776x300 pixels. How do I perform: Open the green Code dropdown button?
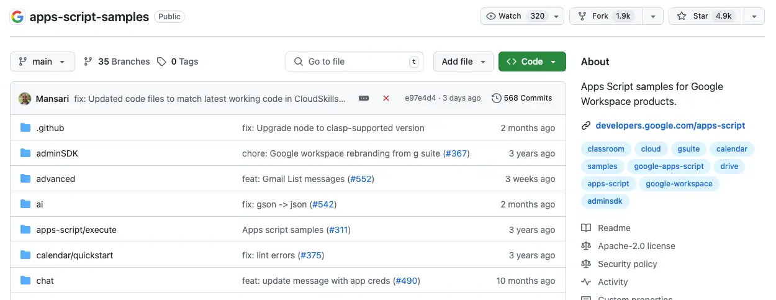coord(532,61)
